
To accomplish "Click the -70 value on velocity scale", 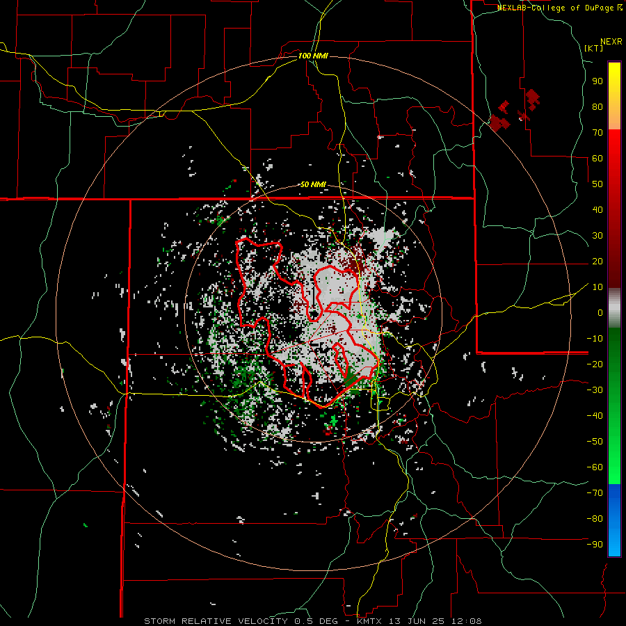I will click(595, 493).
